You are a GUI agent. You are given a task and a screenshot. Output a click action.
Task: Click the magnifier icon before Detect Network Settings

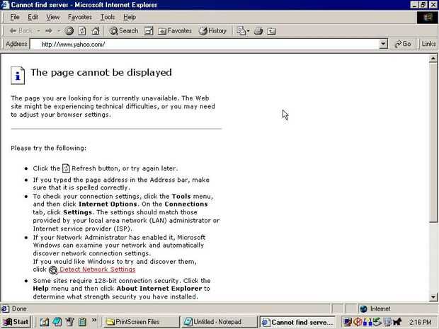tap(53, 270)
